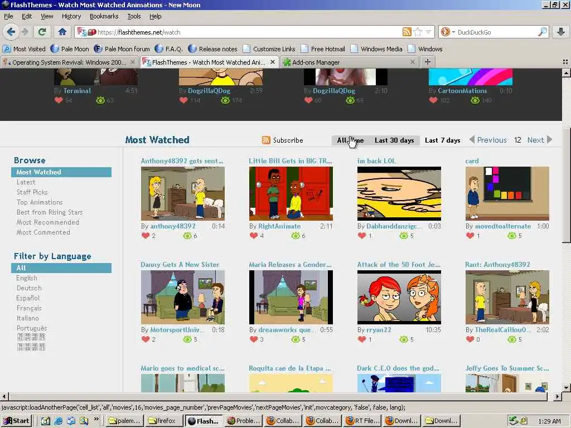The width and height of the screenshot is (571, 428).
Task: Open the 'card' animation thumbnail
Action: point(507,193)
